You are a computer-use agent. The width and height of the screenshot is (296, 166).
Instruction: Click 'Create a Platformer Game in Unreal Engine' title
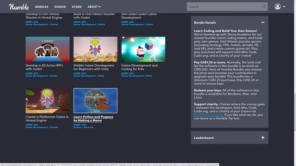click(47, 119)
